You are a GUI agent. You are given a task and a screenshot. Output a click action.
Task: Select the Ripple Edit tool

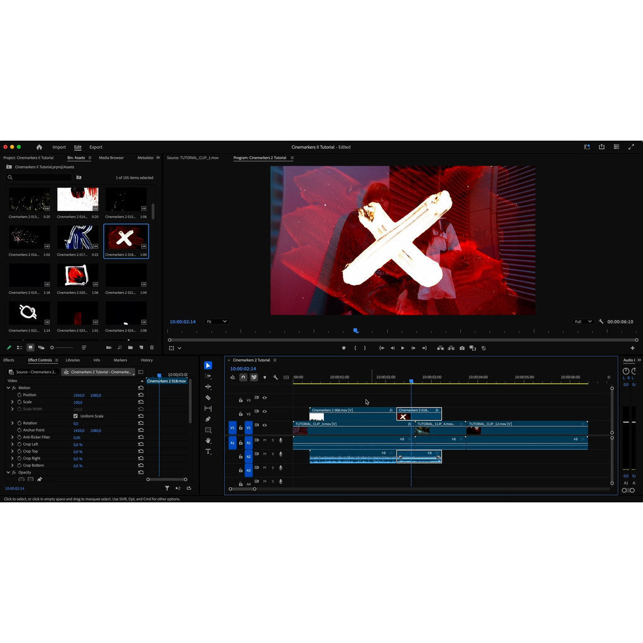tap(208, 387)
